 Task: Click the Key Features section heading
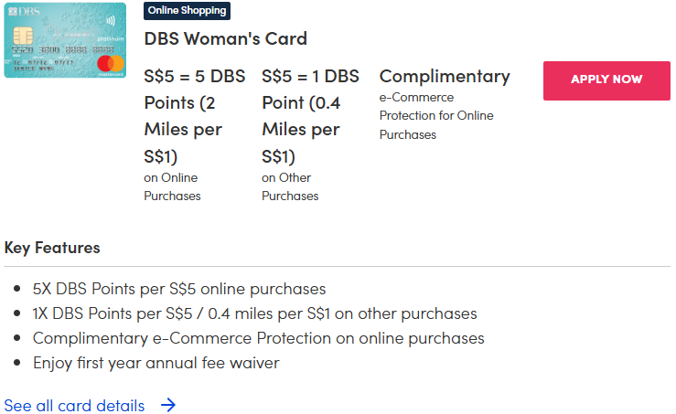click(x=52, y=248)
